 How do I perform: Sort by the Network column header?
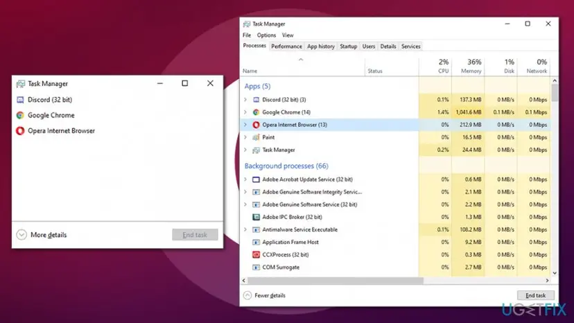pyautogui.click(x=533, y=67)
